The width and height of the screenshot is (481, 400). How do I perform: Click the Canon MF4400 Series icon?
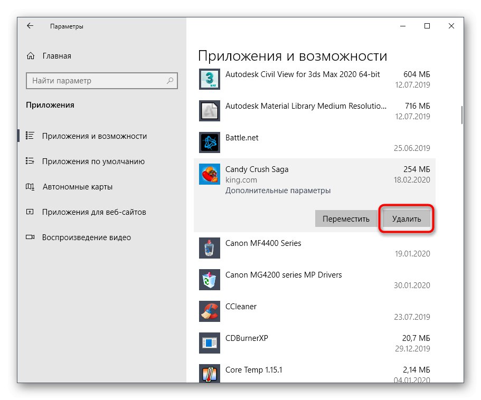tap(209, 248)
